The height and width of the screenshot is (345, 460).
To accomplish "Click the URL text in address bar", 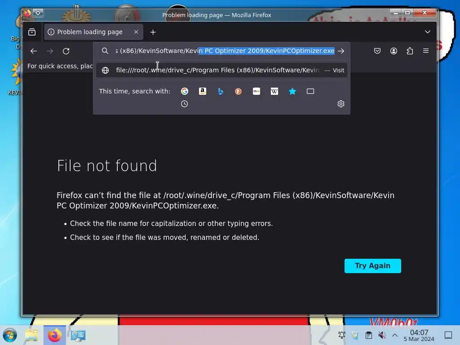I will click(225, 51).
